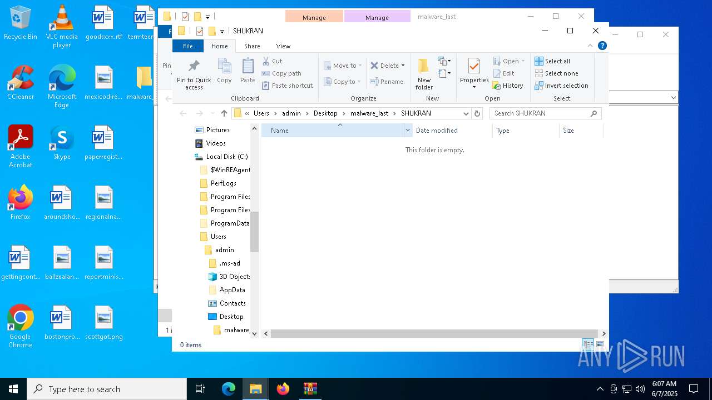Click Select none

[556, 73]
